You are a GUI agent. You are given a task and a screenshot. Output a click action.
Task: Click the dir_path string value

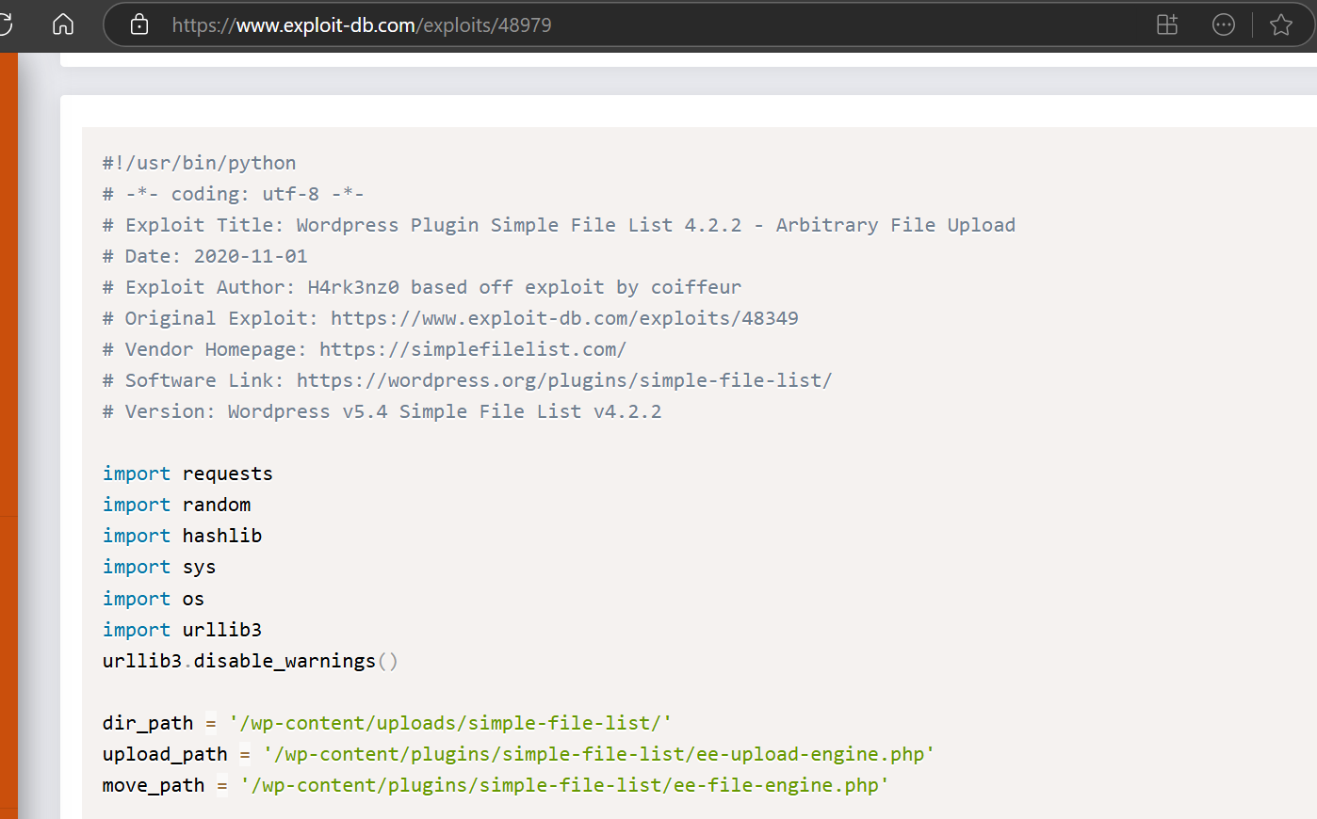450,723
